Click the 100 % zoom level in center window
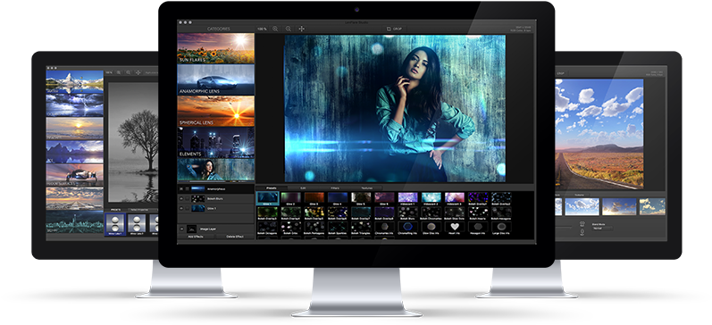712x325 pixels. pyautogui.click(x=262, y=29)
